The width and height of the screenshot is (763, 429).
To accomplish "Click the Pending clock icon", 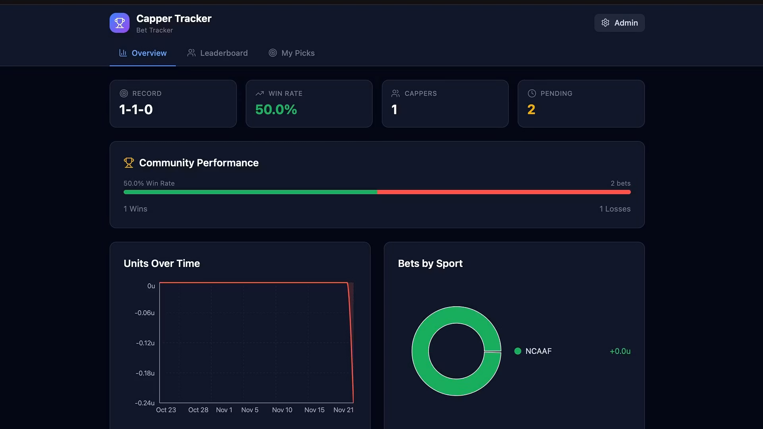I will pos(532,93).
